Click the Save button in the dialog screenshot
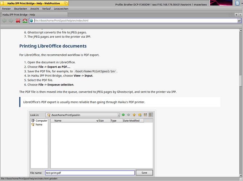Viewport: 243px width, 181px height. [144, 173]
